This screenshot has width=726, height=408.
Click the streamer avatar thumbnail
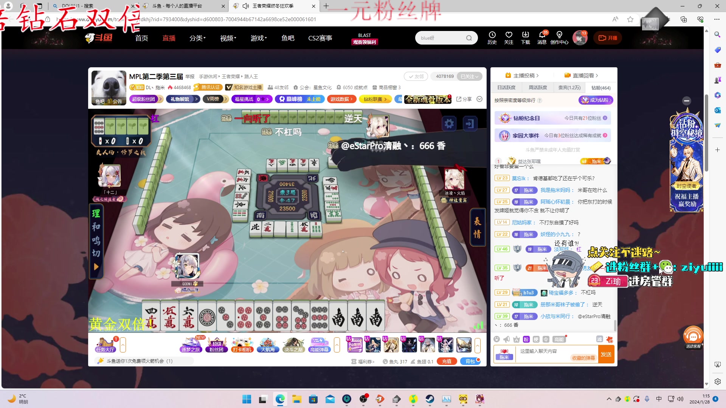[109, 88]
